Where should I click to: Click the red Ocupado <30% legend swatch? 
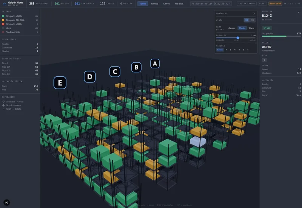pos(3,24)
